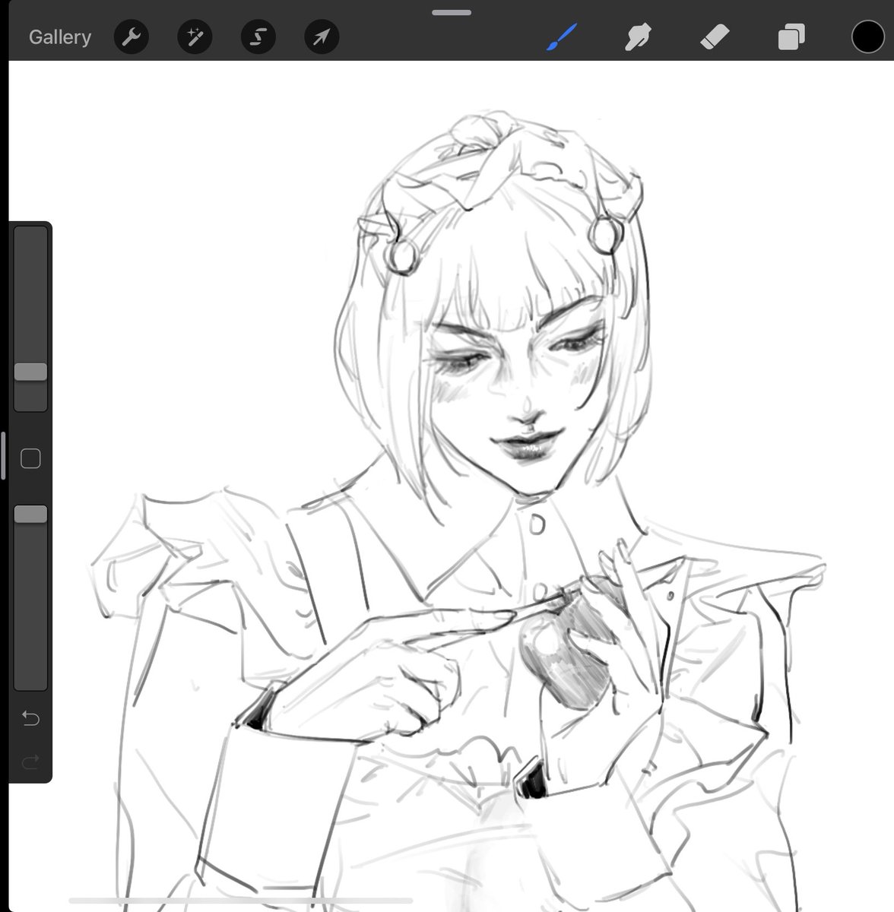
Task: Select the Eraser tool
Action: pyautogui.click(x=714, y=36)
